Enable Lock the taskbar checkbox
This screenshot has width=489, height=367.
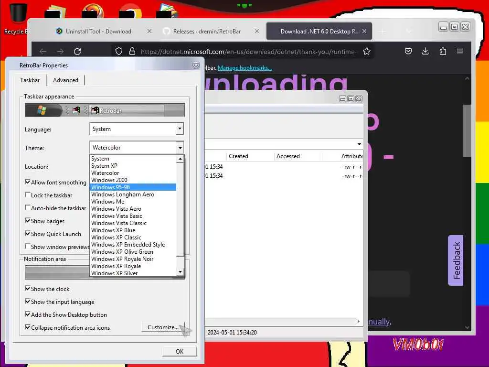click(28, 195)
